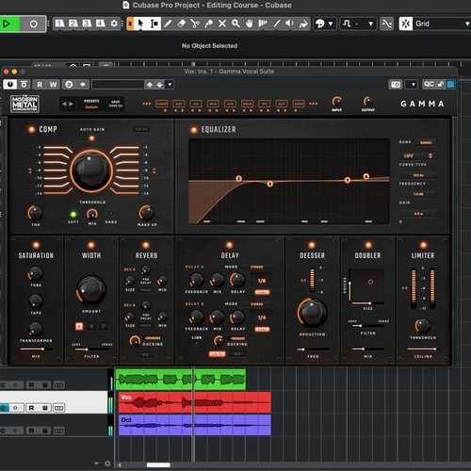471x471 pixels.
Task: Click the copy A to B arrow
Action: click(82, 84)
